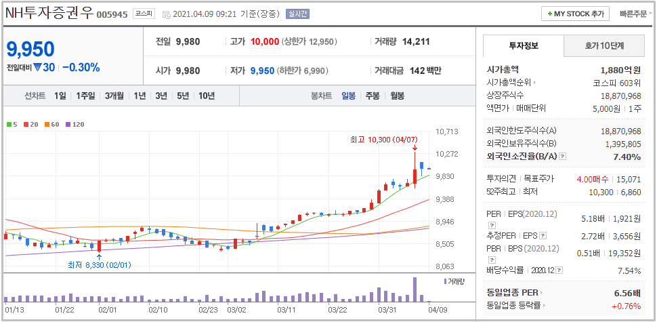Click the -0.30% change rate

click(82, 67)
